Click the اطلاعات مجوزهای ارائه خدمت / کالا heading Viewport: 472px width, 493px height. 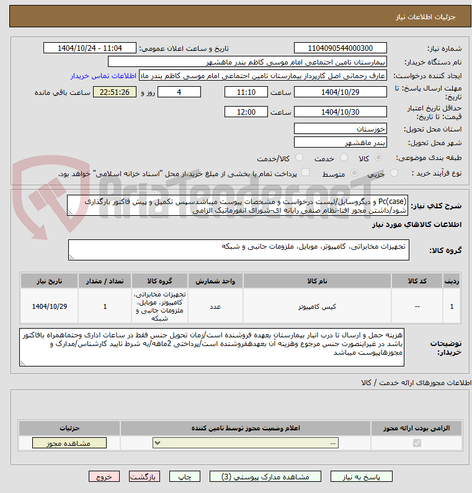click(x=416, y=383)
